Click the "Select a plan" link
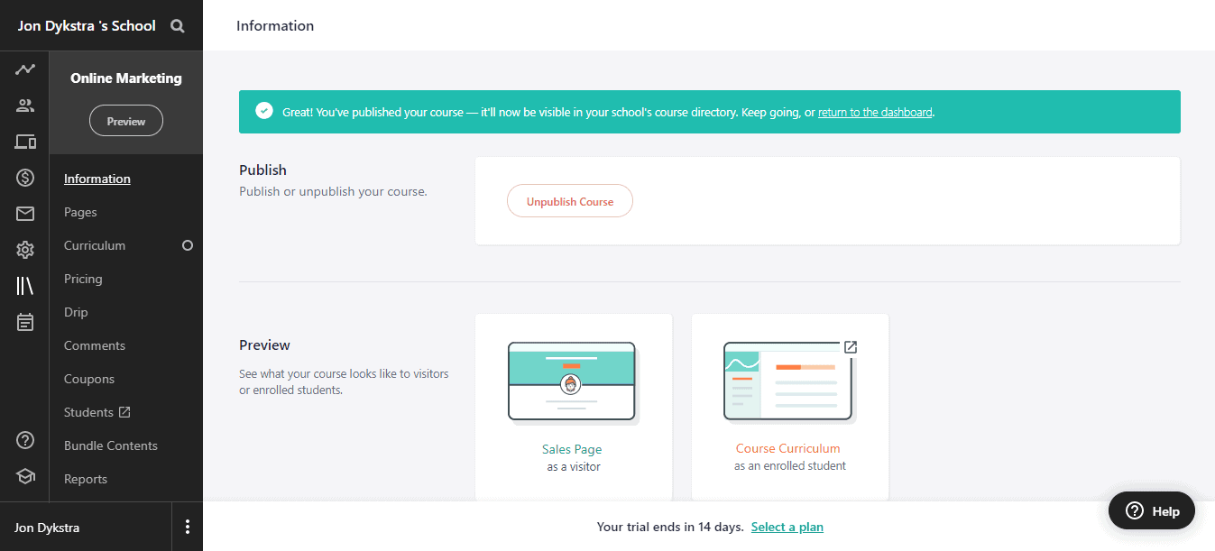This screenshot has width=1215, height=551. [x=787, y=527]
